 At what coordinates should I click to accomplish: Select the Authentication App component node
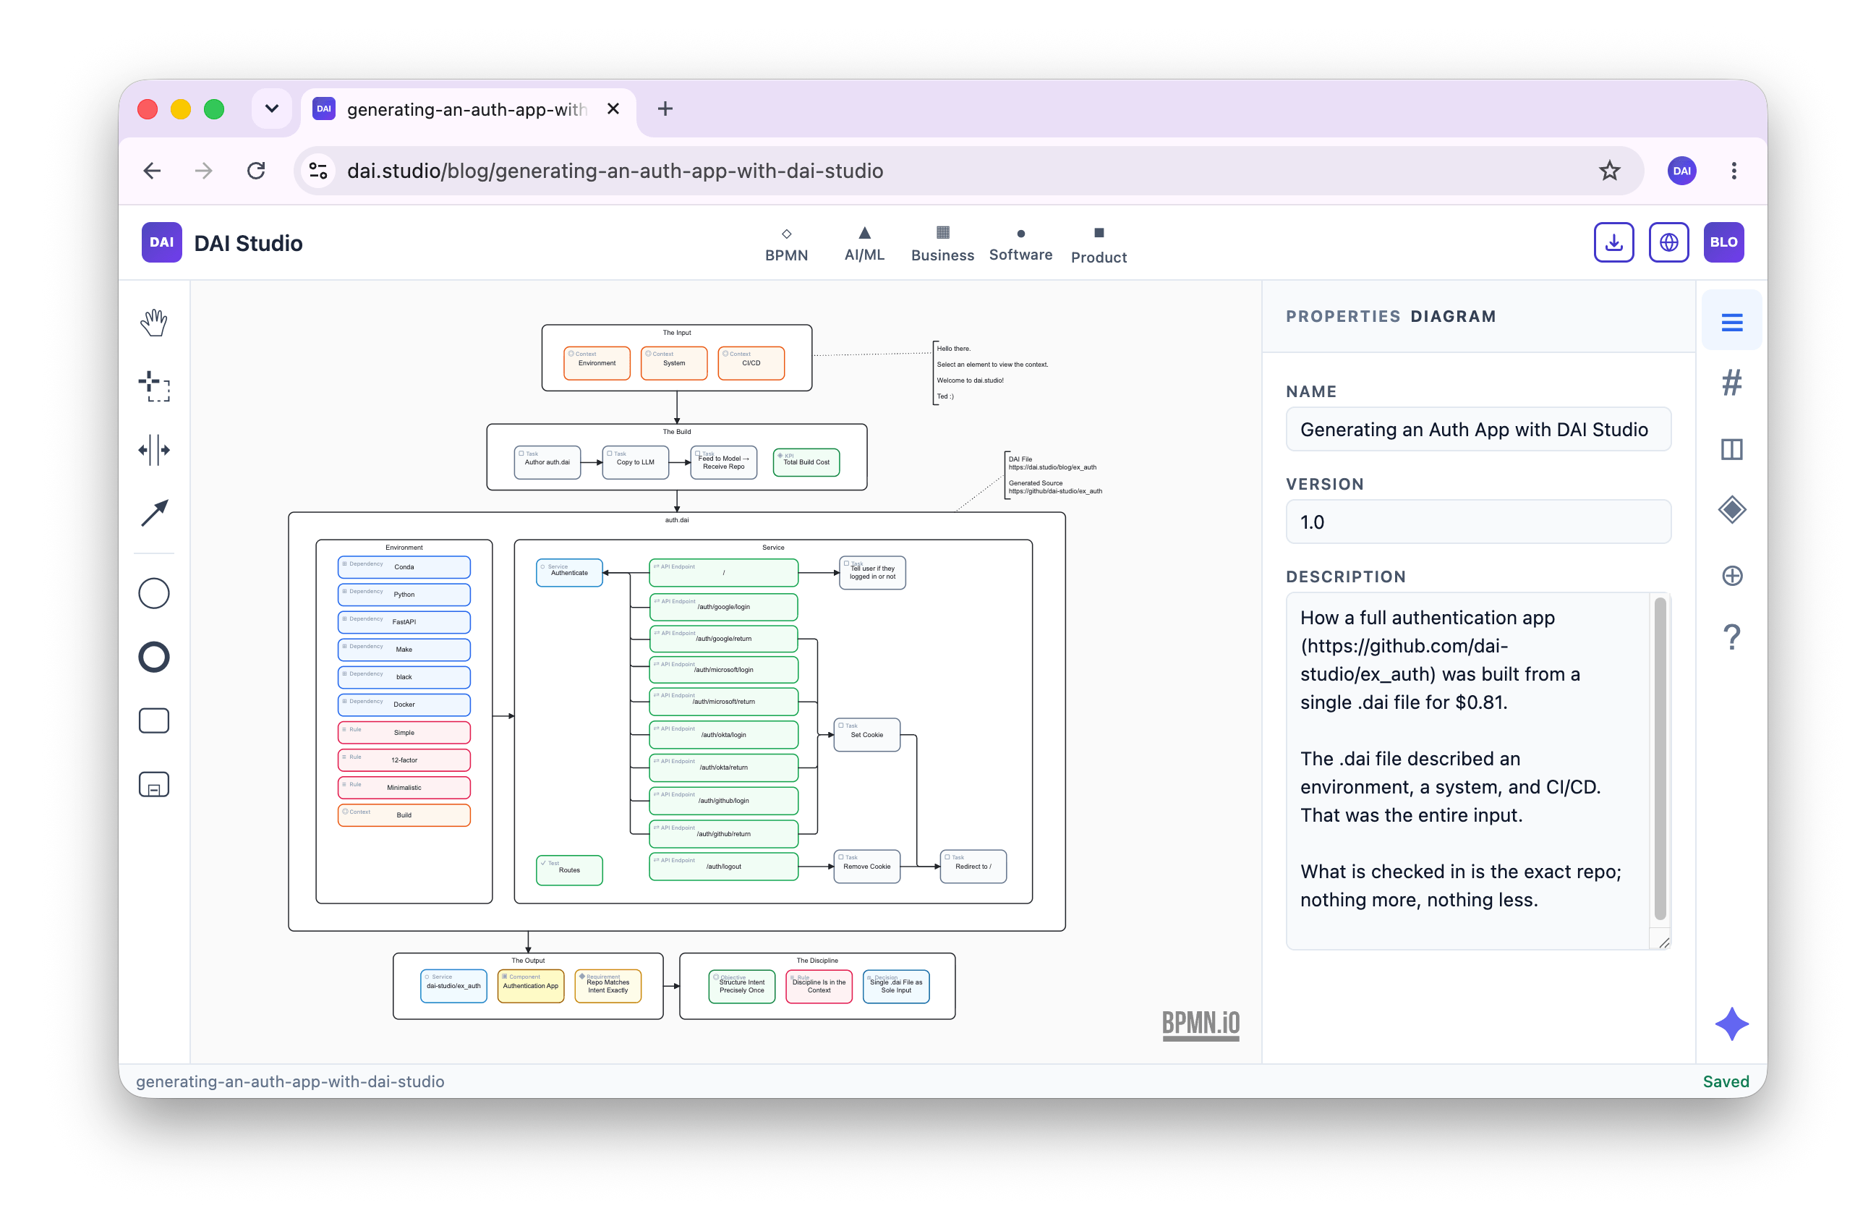pyautogui.click(x=531, y=986)
